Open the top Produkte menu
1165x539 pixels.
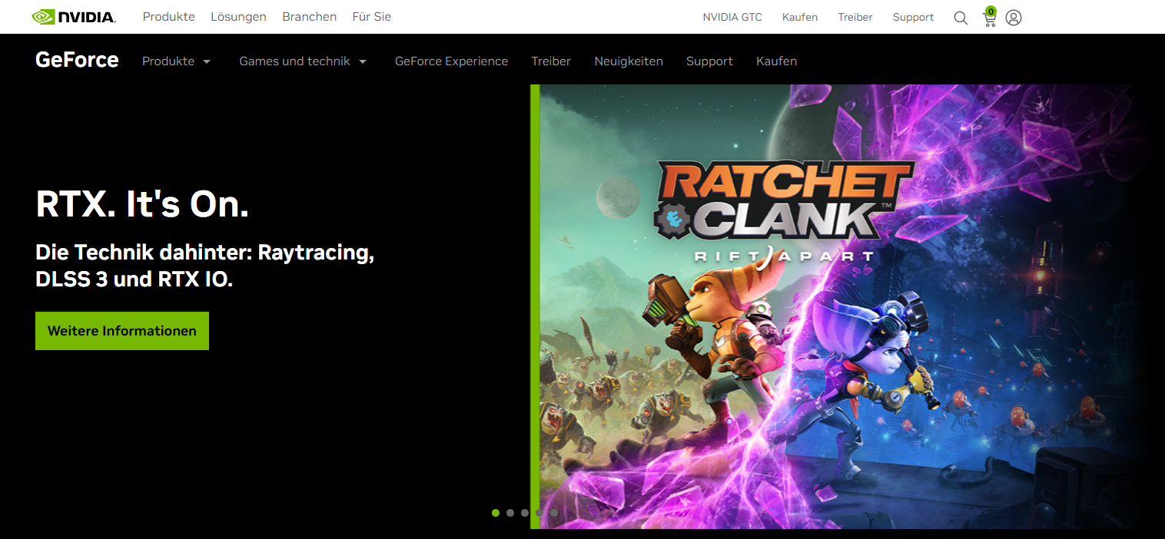click(x=169, y=17)
